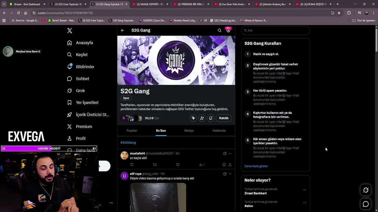Open elif ruya's profile avatar
The image size is (378, 212).
click(124, 176)
